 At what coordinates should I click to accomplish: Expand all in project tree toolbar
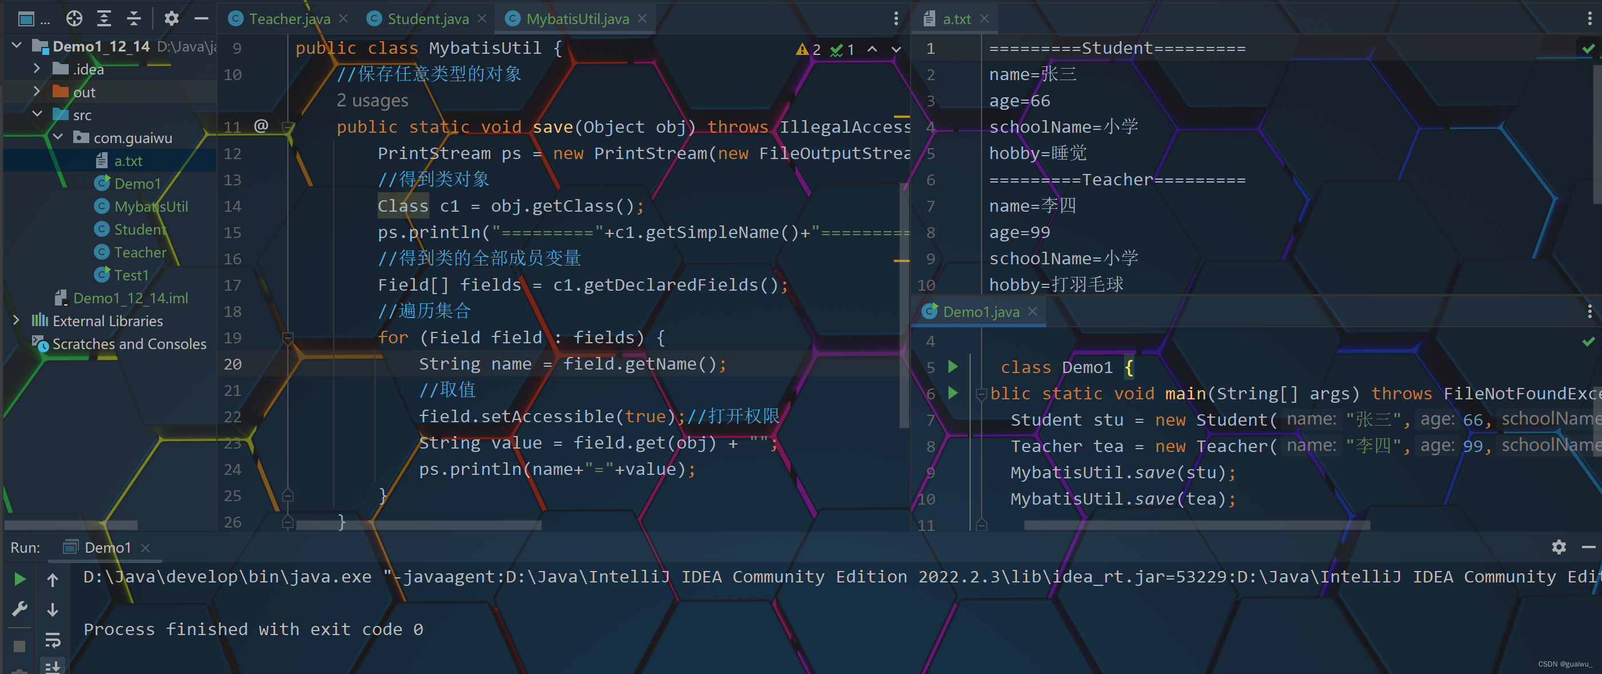(105, 19)
